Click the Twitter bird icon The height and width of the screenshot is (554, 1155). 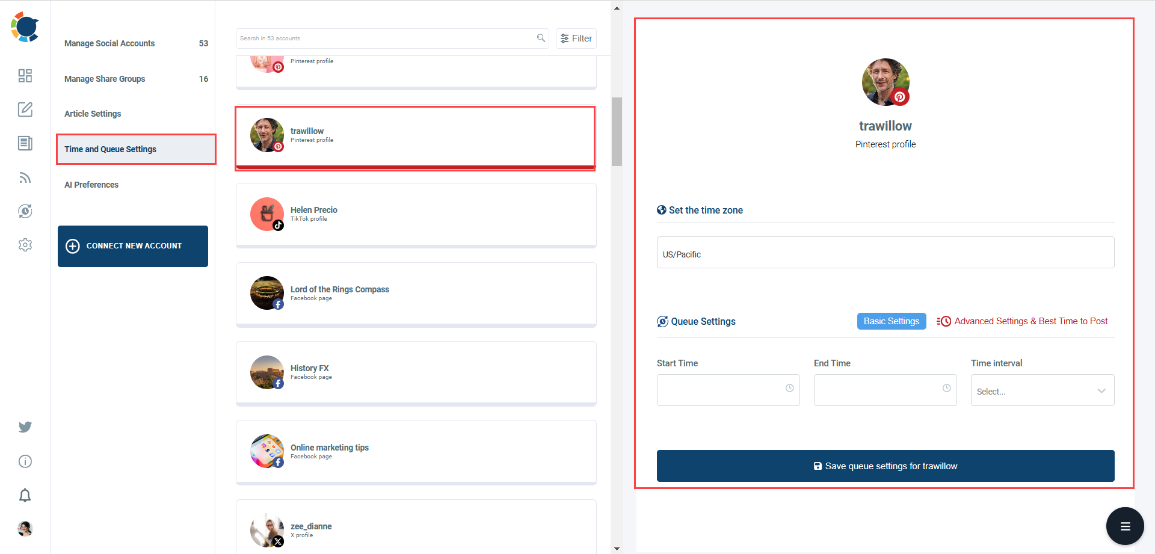pos(25,427)
